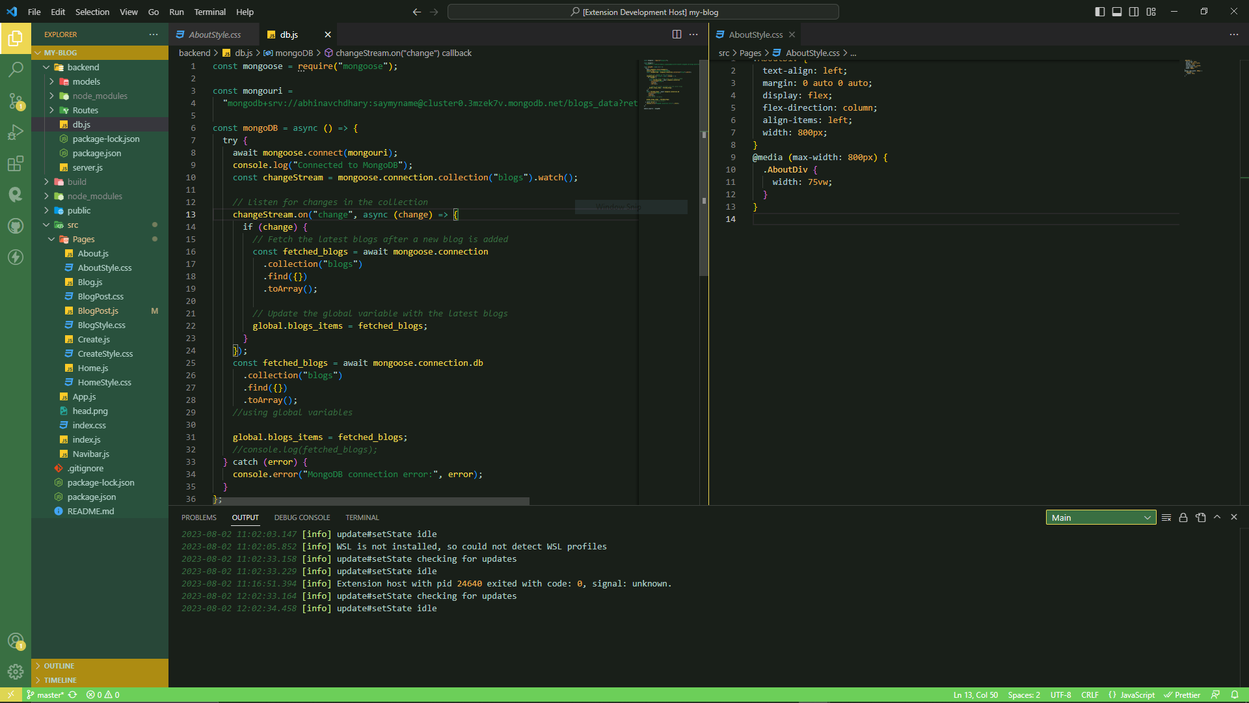Open Extensions view
The width and height of the screenshot is (1249, 703).
(x=16, y=163)
